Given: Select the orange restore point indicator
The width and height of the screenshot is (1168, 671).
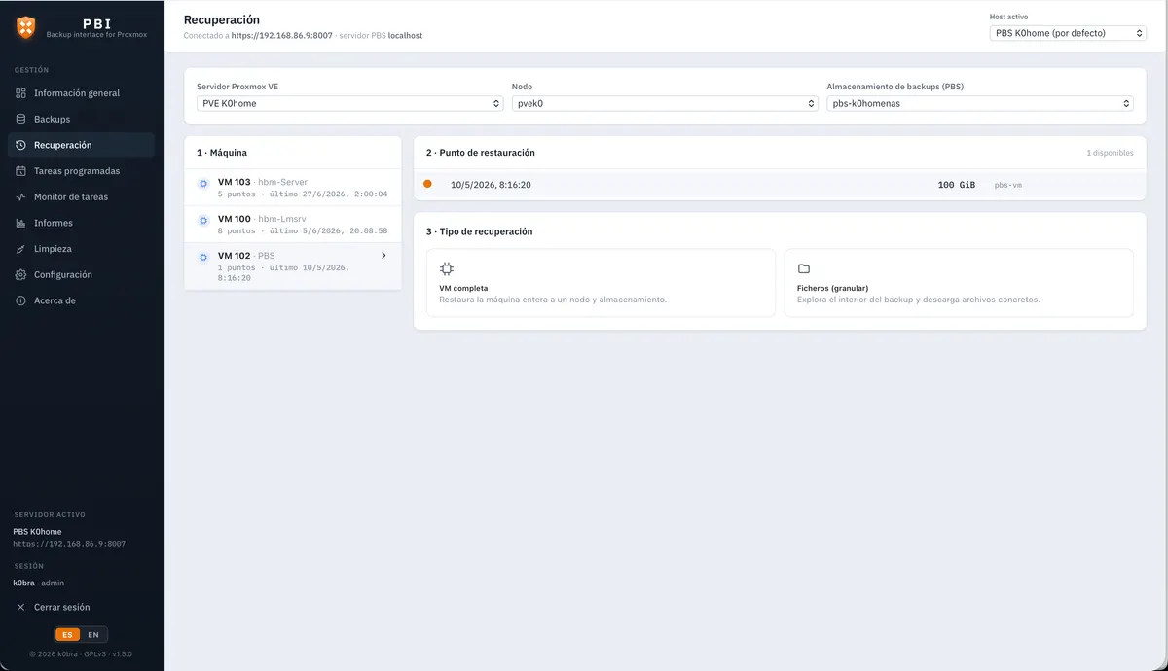Looking at the screenshot, I should coord(427,184).
